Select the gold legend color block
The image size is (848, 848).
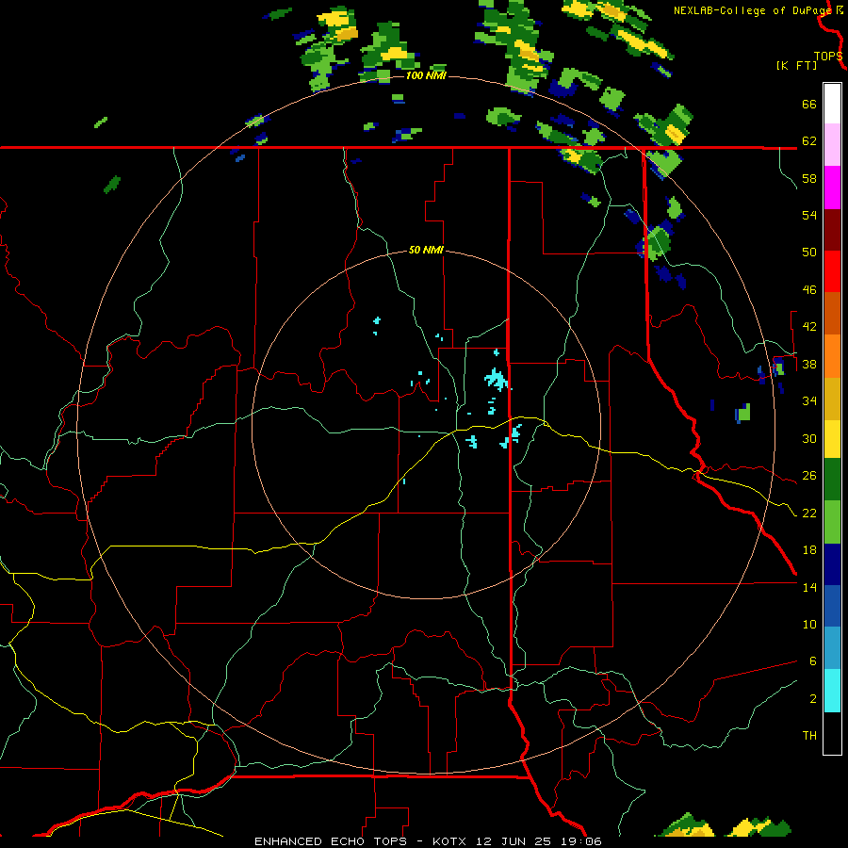point(832,399)
